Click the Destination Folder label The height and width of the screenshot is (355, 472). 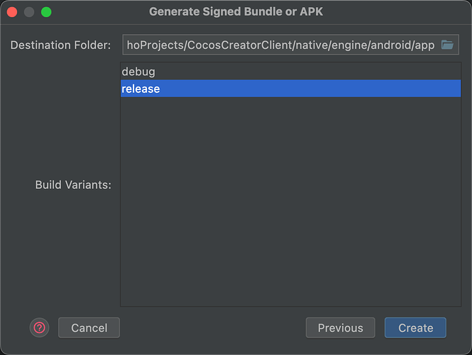(x=60, y=45)
